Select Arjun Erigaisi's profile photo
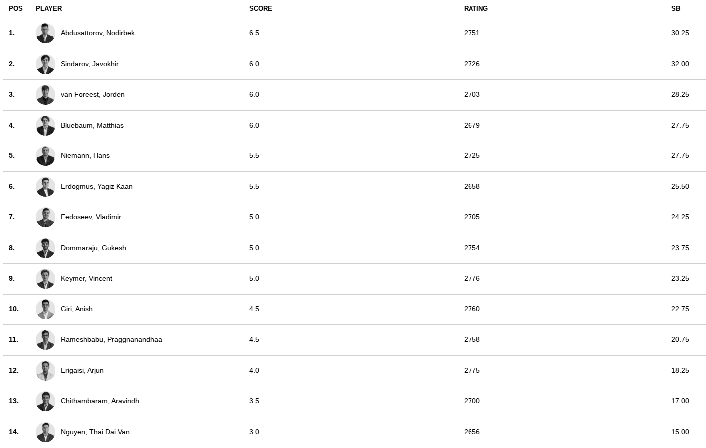Image resolution: width=706 pixels, height=448 pixels. [x=45, y=371]
